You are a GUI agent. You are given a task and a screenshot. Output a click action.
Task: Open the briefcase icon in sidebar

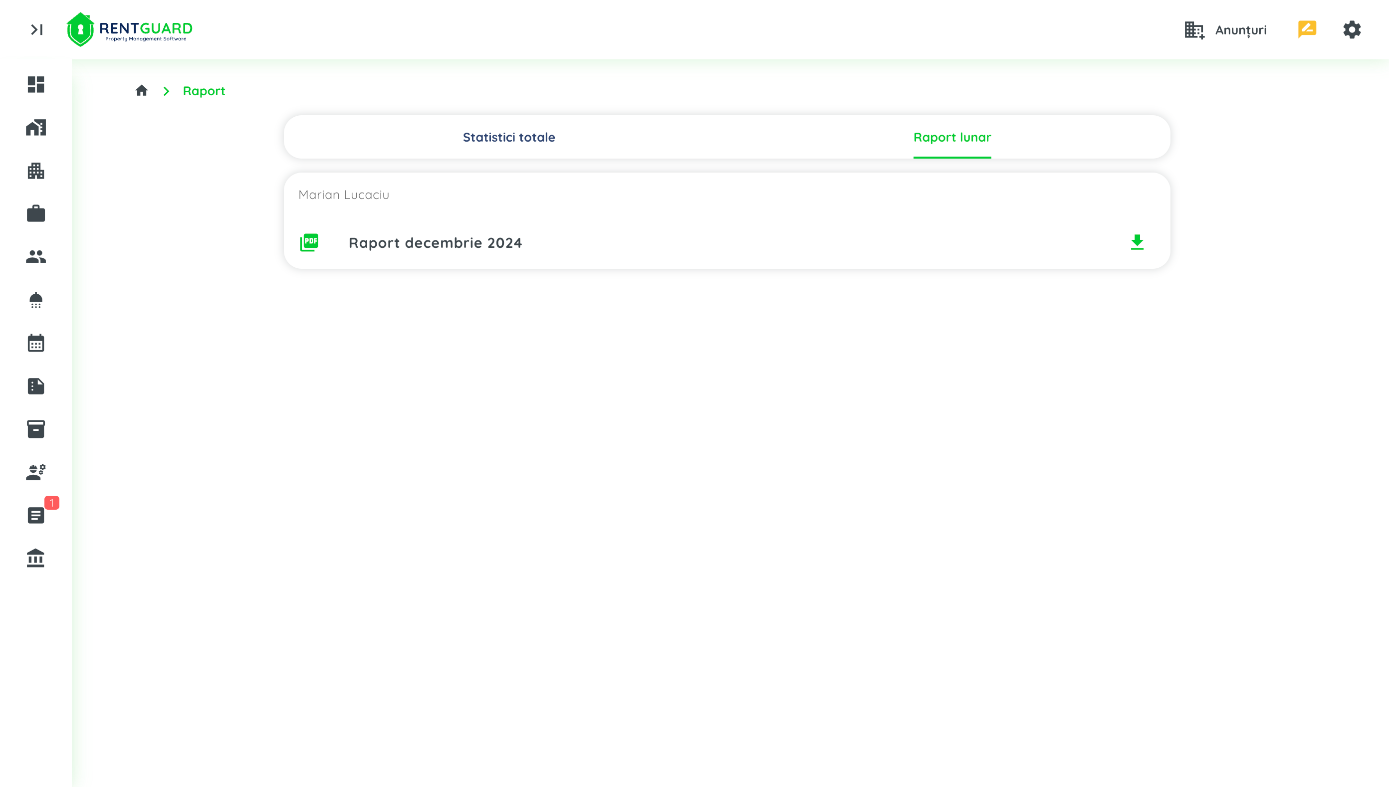tap(36, 213)
